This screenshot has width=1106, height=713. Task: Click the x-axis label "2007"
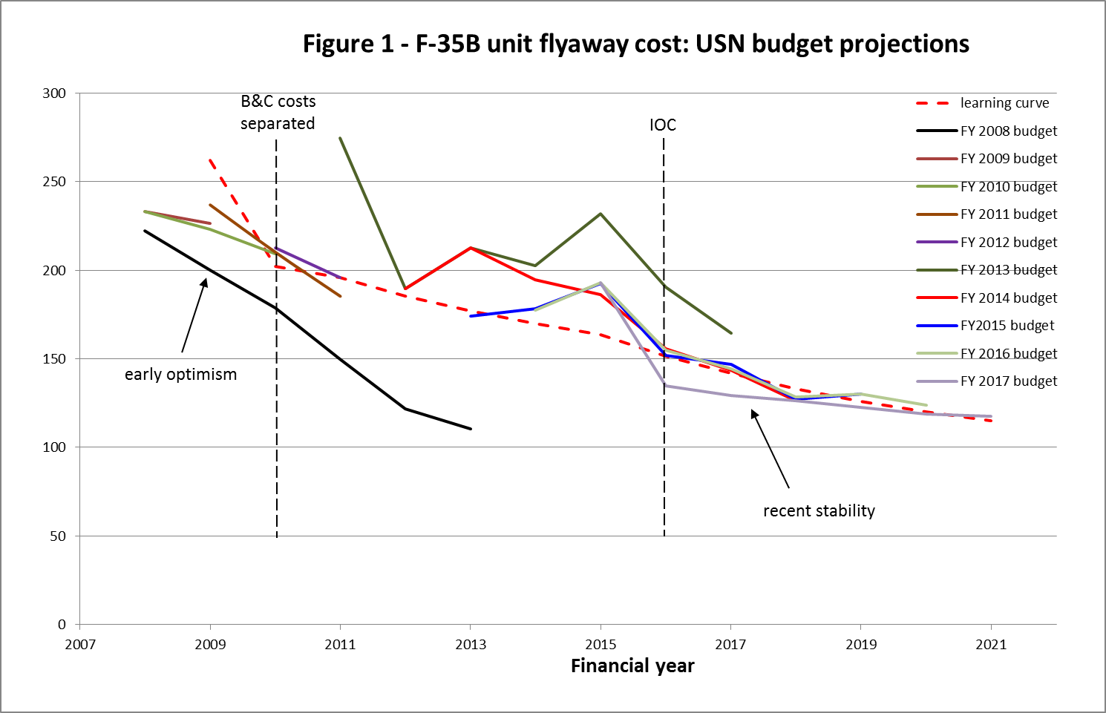(80, 645)
